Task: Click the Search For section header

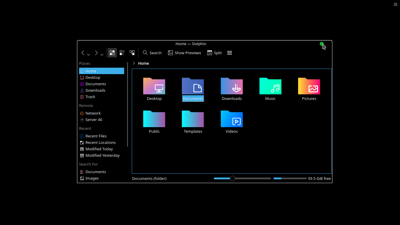Action: click(88, 164)
